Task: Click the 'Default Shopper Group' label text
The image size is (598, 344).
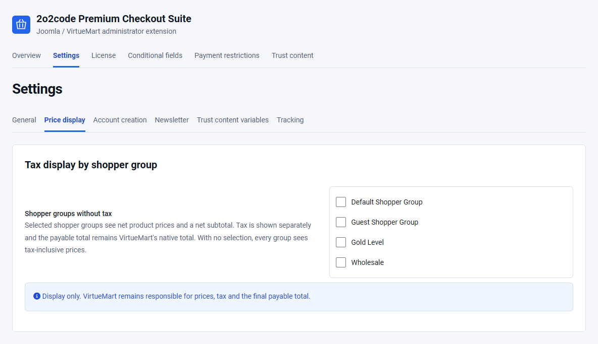Action: 387,202
